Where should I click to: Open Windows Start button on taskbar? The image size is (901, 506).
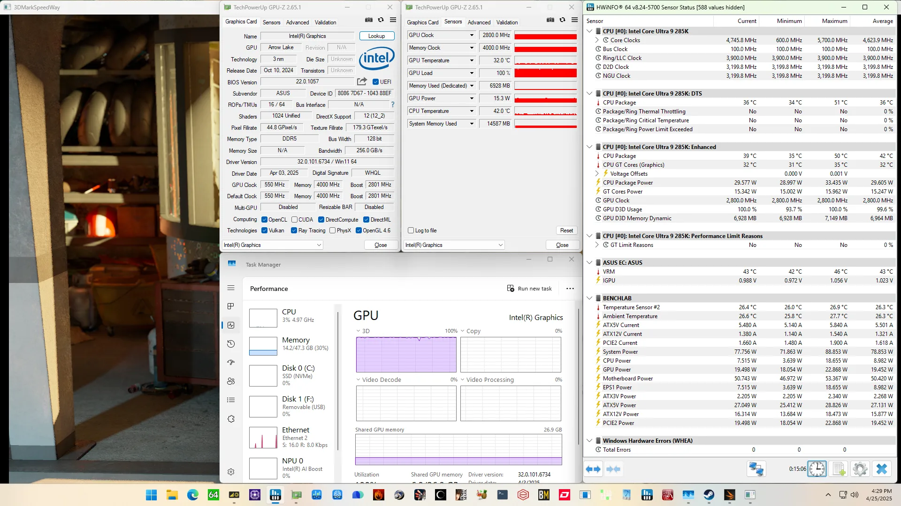click(151, 495)
